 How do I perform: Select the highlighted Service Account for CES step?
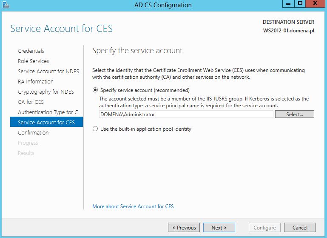point(46,122)
